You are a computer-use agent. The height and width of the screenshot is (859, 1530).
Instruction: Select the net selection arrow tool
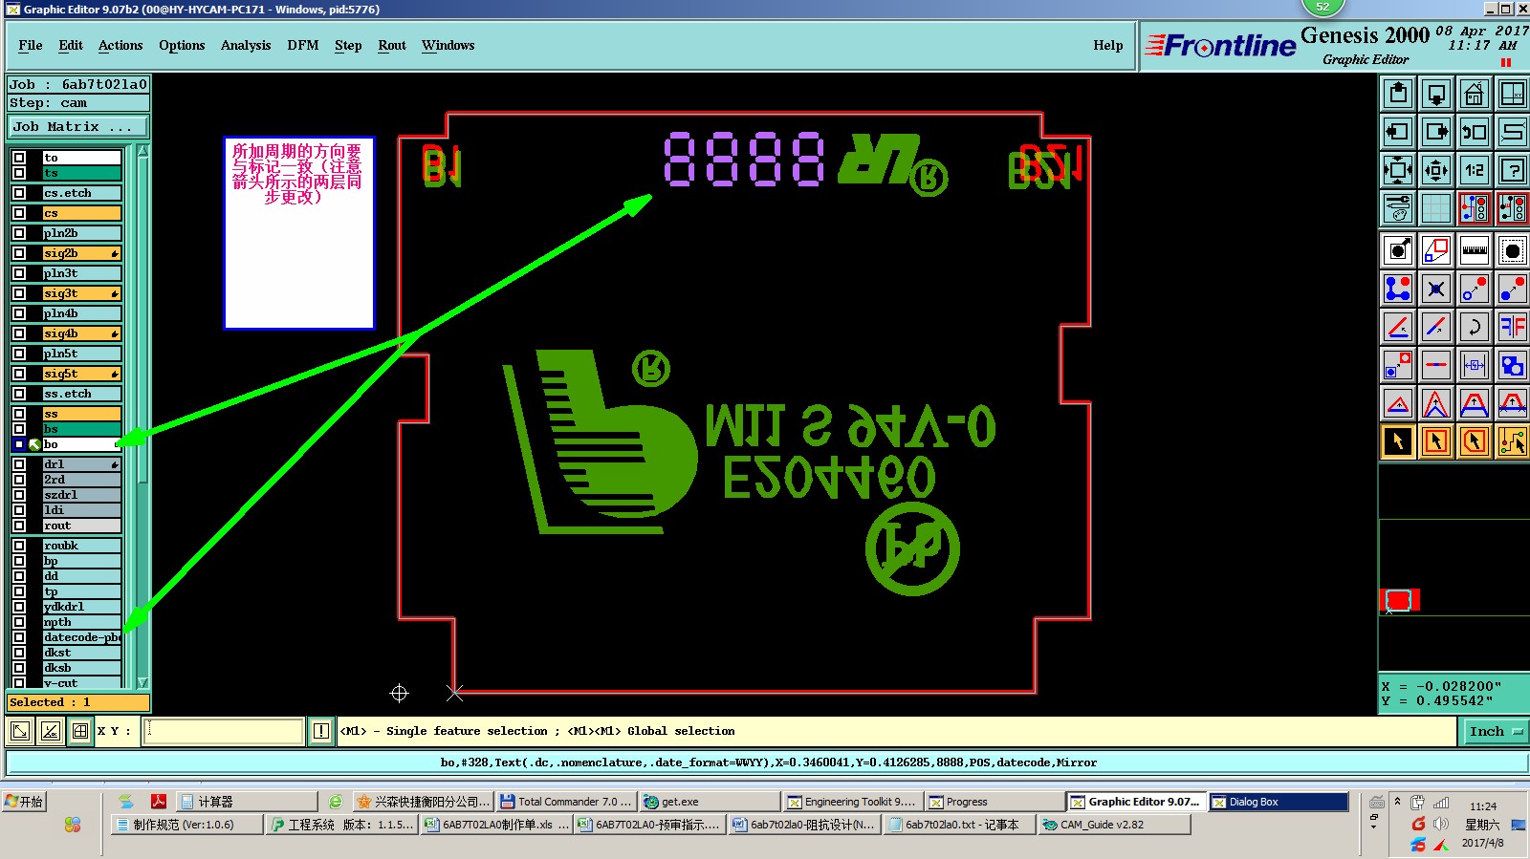tap(1513, 441)
